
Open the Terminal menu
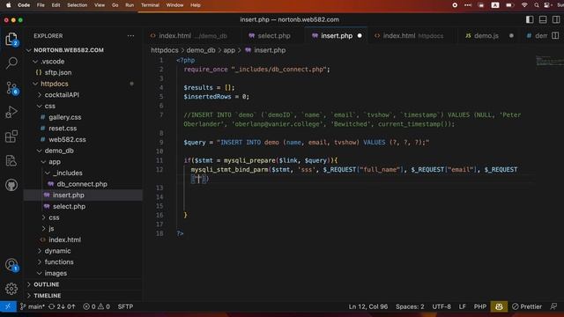pyautogui.click(x=150, y=5)
